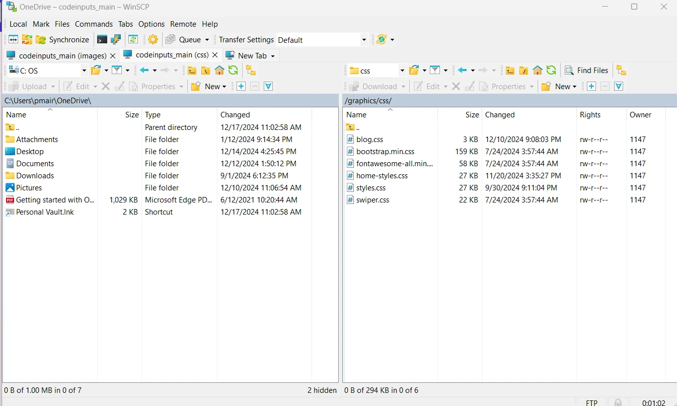The image size is (677, 406).
Task: Open Transfer Settings Default combo box
Action: click(322, 40)
